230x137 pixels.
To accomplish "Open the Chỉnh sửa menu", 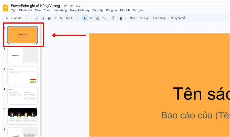I will pyautogui.click(x=25, y=10).
